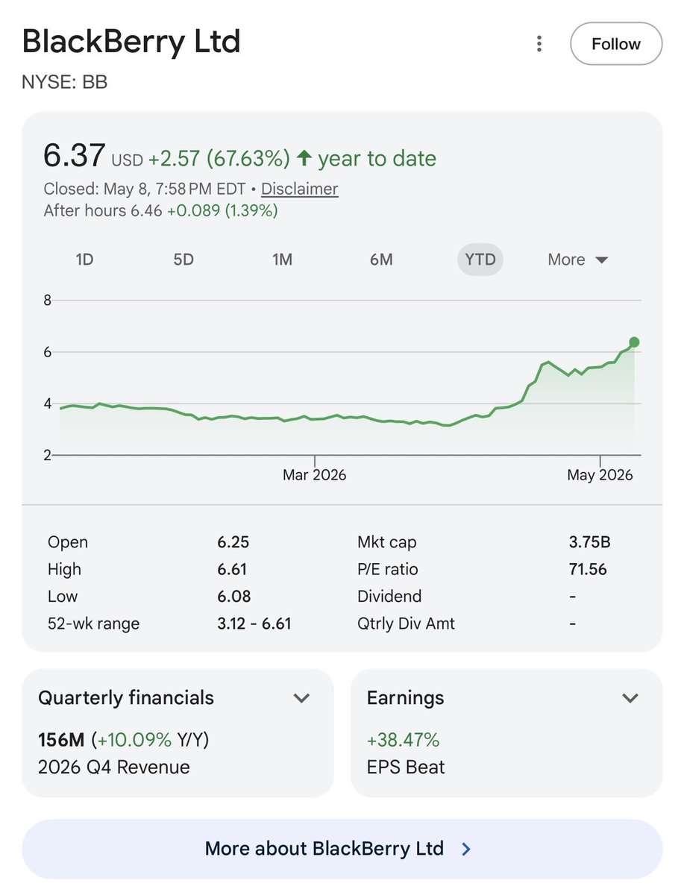Screen dimensions: 684x895
Task: Open More about BlackBerry Ltd
Action: click(x=342, y=849)
